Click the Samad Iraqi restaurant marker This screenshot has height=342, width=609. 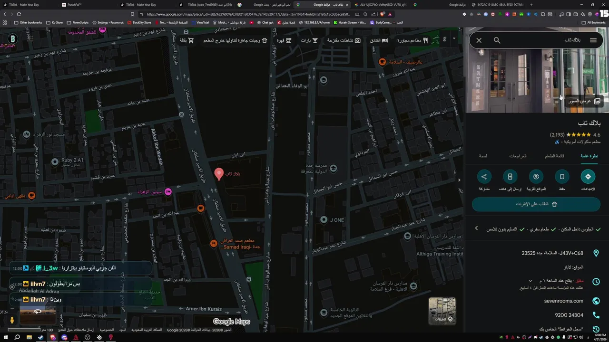pos(214,244)
